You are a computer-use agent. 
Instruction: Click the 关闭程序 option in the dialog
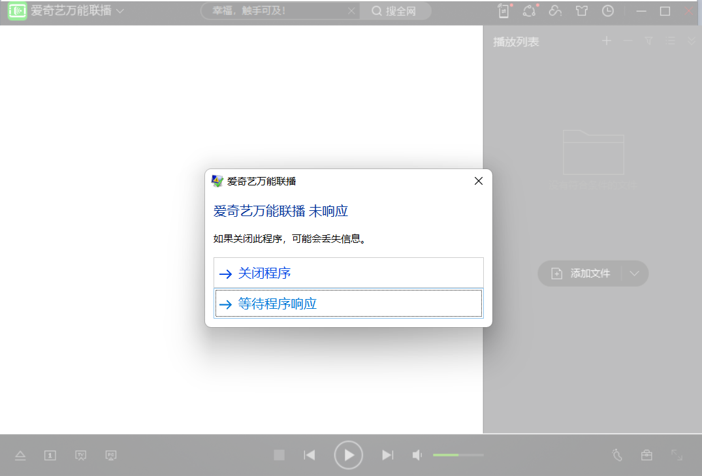[348, 273]
